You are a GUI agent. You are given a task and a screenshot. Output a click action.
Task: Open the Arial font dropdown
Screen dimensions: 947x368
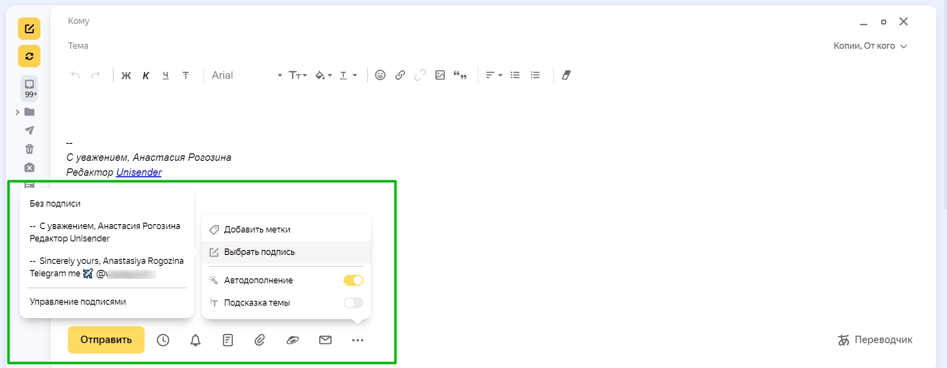coord(247,75)
